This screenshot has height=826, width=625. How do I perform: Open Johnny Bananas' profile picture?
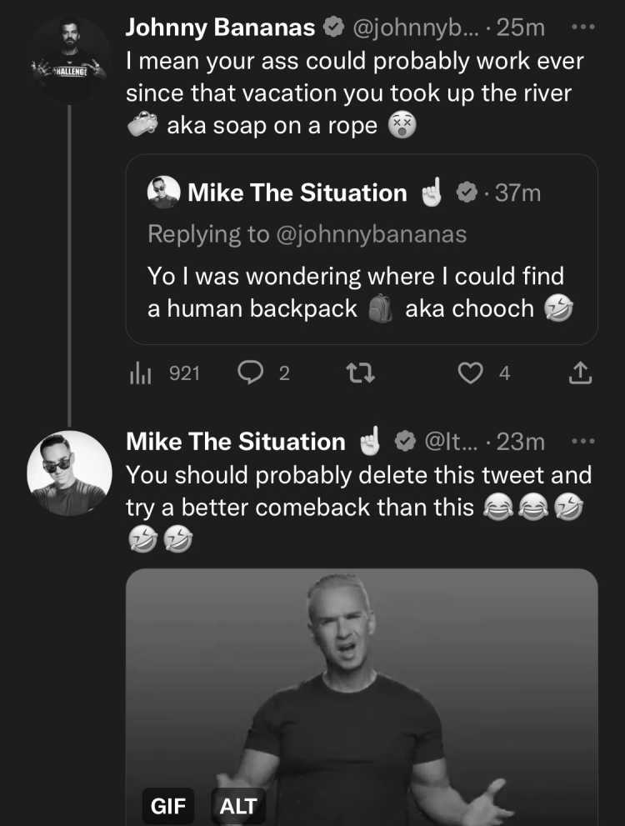pyautogui.click(x=69, y=59)
